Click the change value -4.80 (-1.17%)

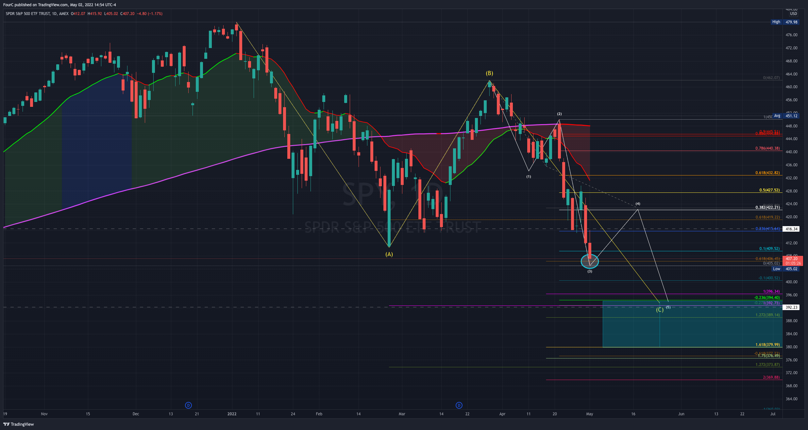[149, 14]
